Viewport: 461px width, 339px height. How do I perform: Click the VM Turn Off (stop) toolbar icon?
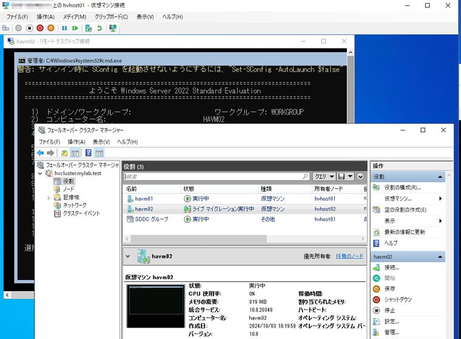pyautogui.click(x=29, y=28)
